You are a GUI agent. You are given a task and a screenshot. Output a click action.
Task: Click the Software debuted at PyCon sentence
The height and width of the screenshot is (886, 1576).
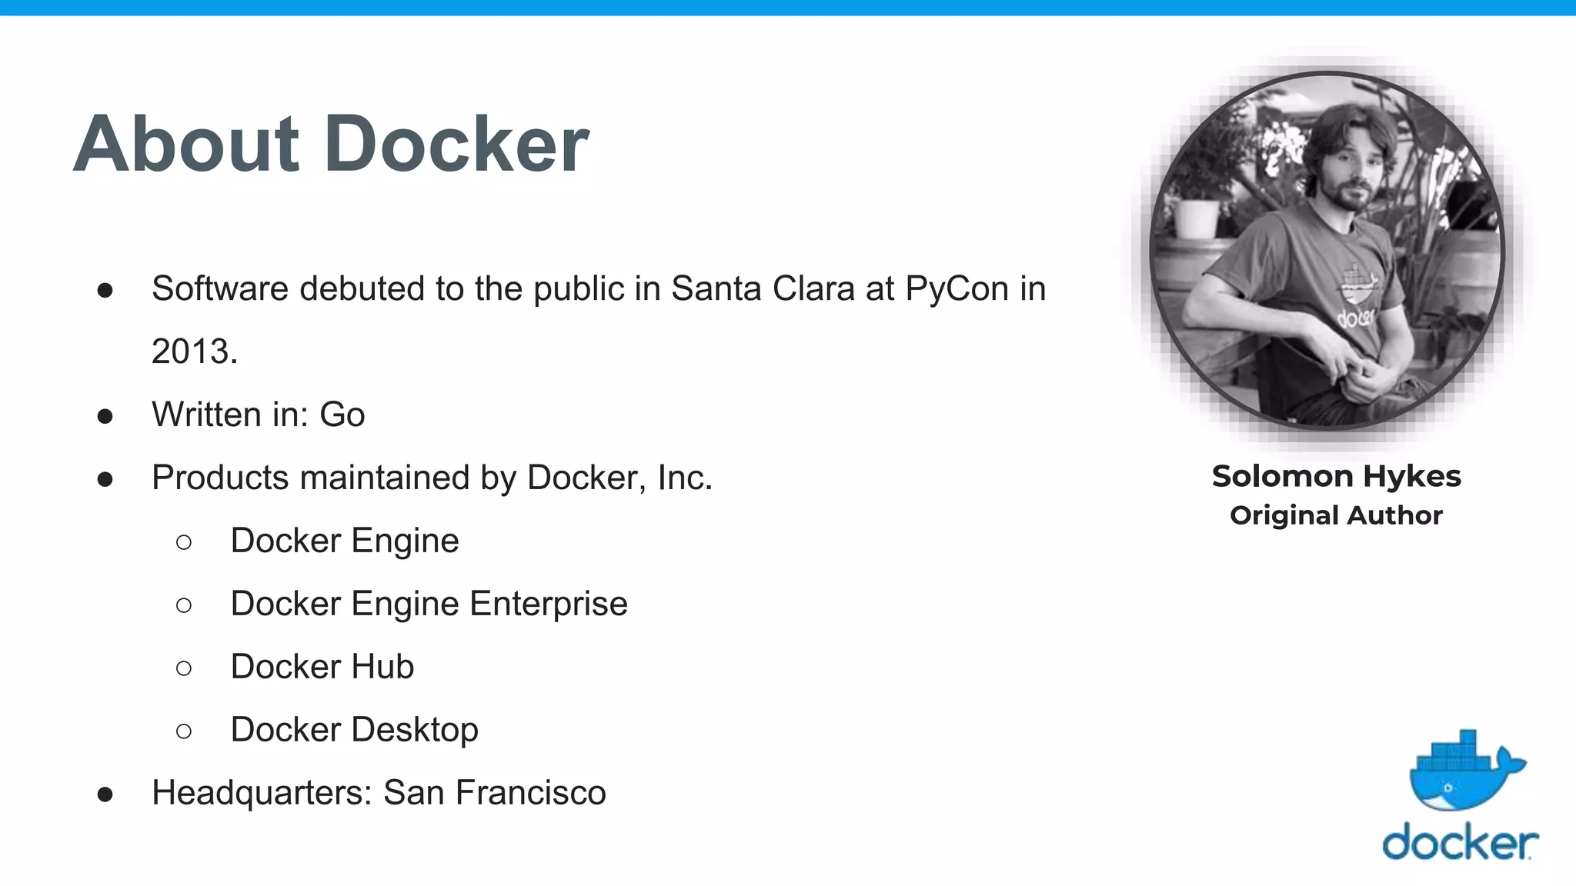pyautogui.click(x=599, y=289)
